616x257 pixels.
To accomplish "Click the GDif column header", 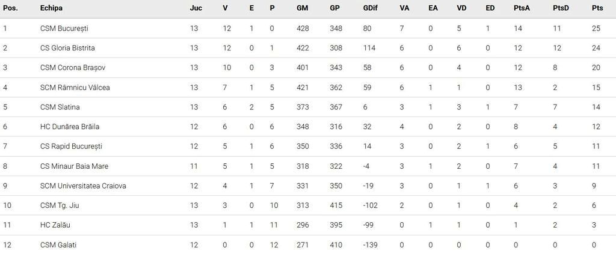I will tap(371, 8).
